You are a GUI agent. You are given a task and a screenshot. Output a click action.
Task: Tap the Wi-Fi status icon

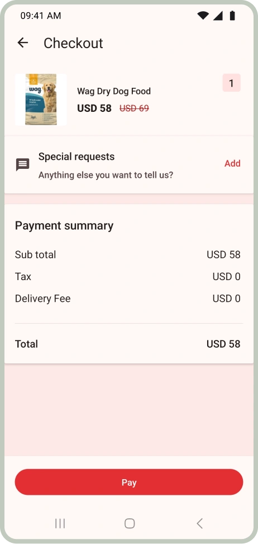[x=203, y=15]
